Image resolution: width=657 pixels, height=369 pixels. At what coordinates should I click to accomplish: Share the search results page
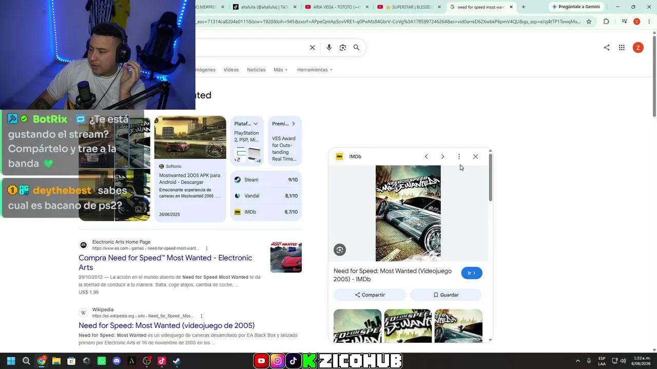coord(607,48)
